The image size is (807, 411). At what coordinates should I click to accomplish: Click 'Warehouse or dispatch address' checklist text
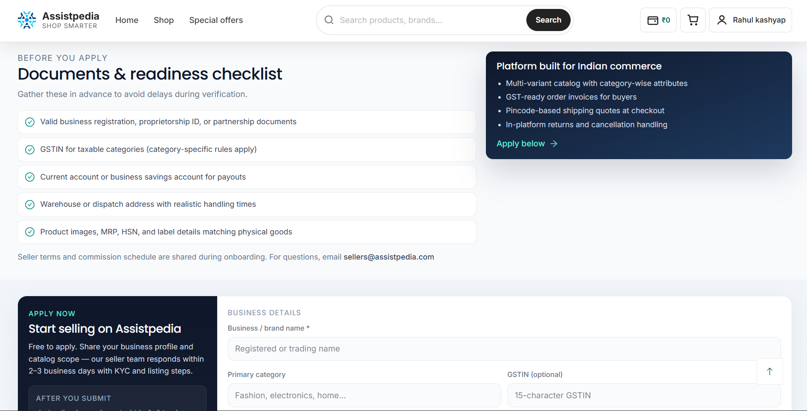(148, 204)
